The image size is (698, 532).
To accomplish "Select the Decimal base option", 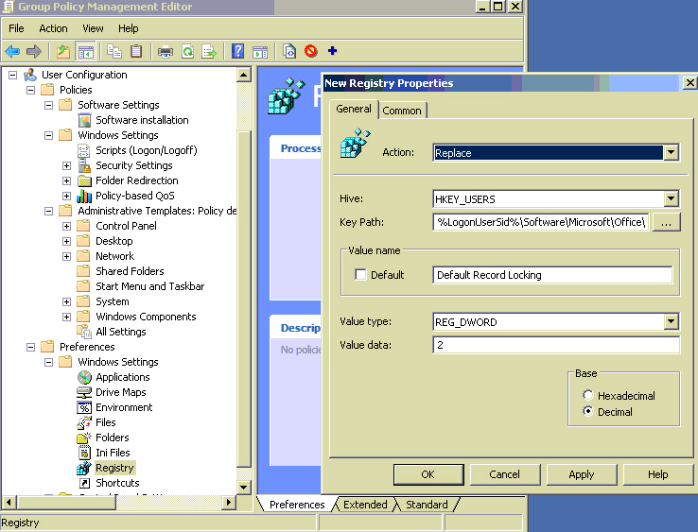I will (x=588, y=412).
